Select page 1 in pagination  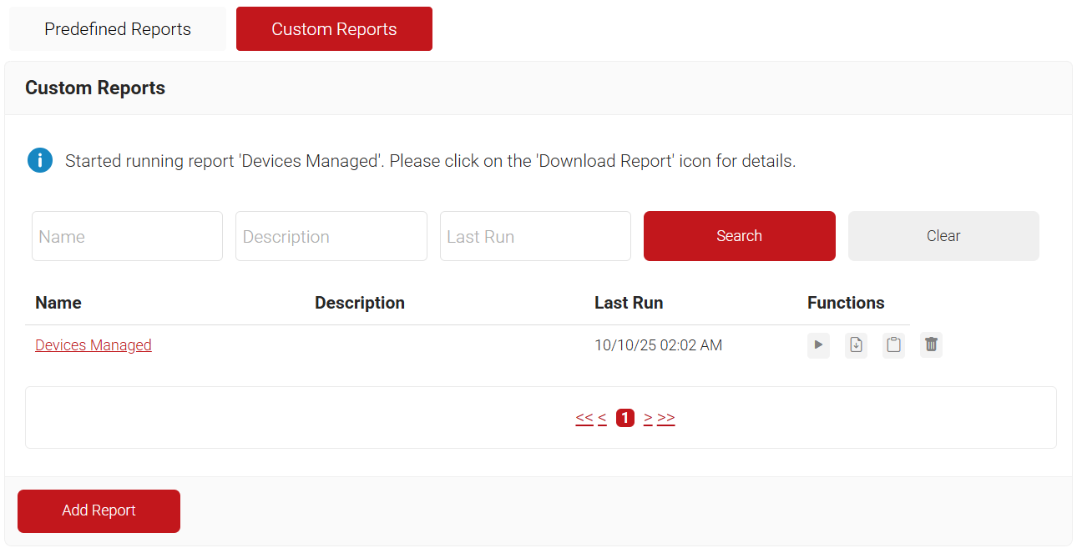click(624, 418)
